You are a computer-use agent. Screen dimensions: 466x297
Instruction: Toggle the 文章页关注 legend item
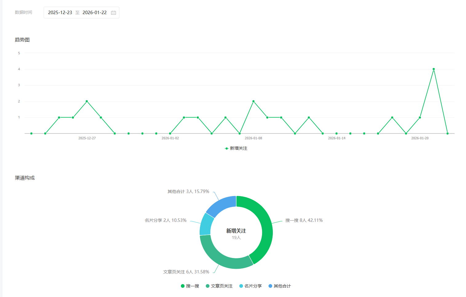(x=219, y=286)
